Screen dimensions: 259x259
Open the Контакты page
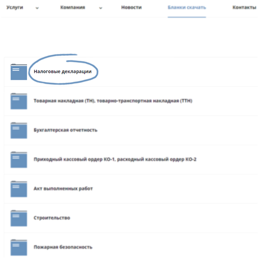coord(244,7)
